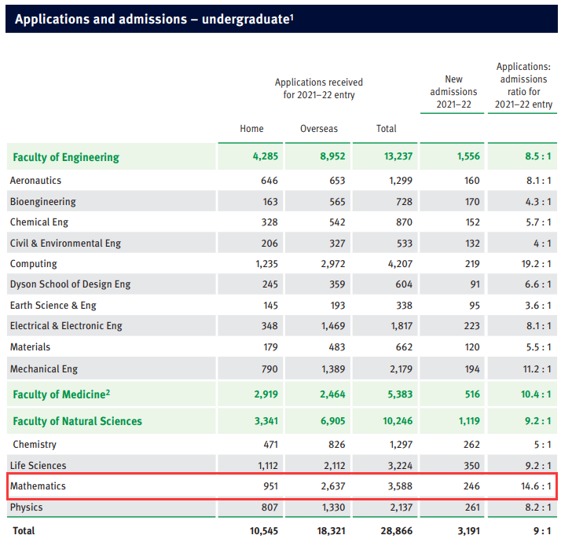561x546 pixels.
Task: Click Mathematics overseas value 2,637
Action: tap(332, 486)
